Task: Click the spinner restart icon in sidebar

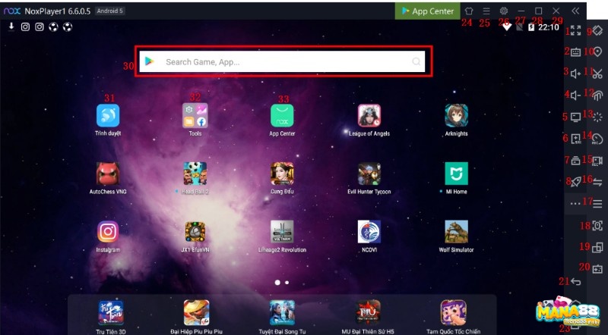Action: point(597,117)
